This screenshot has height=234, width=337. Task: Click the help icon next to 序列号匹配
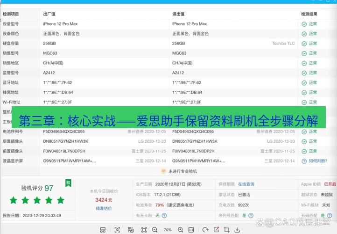[x=251, y=215]
